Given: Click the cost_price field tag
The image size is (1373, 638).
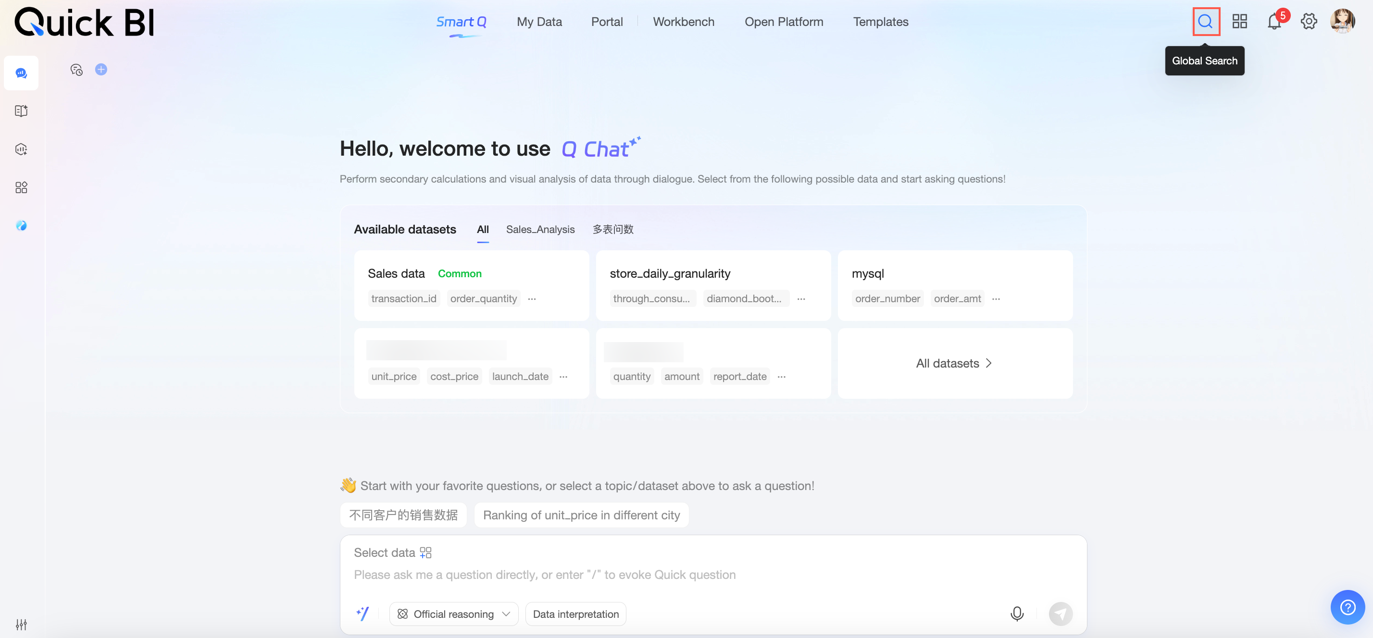Looking at the screenshot, I should pos(454,377).
